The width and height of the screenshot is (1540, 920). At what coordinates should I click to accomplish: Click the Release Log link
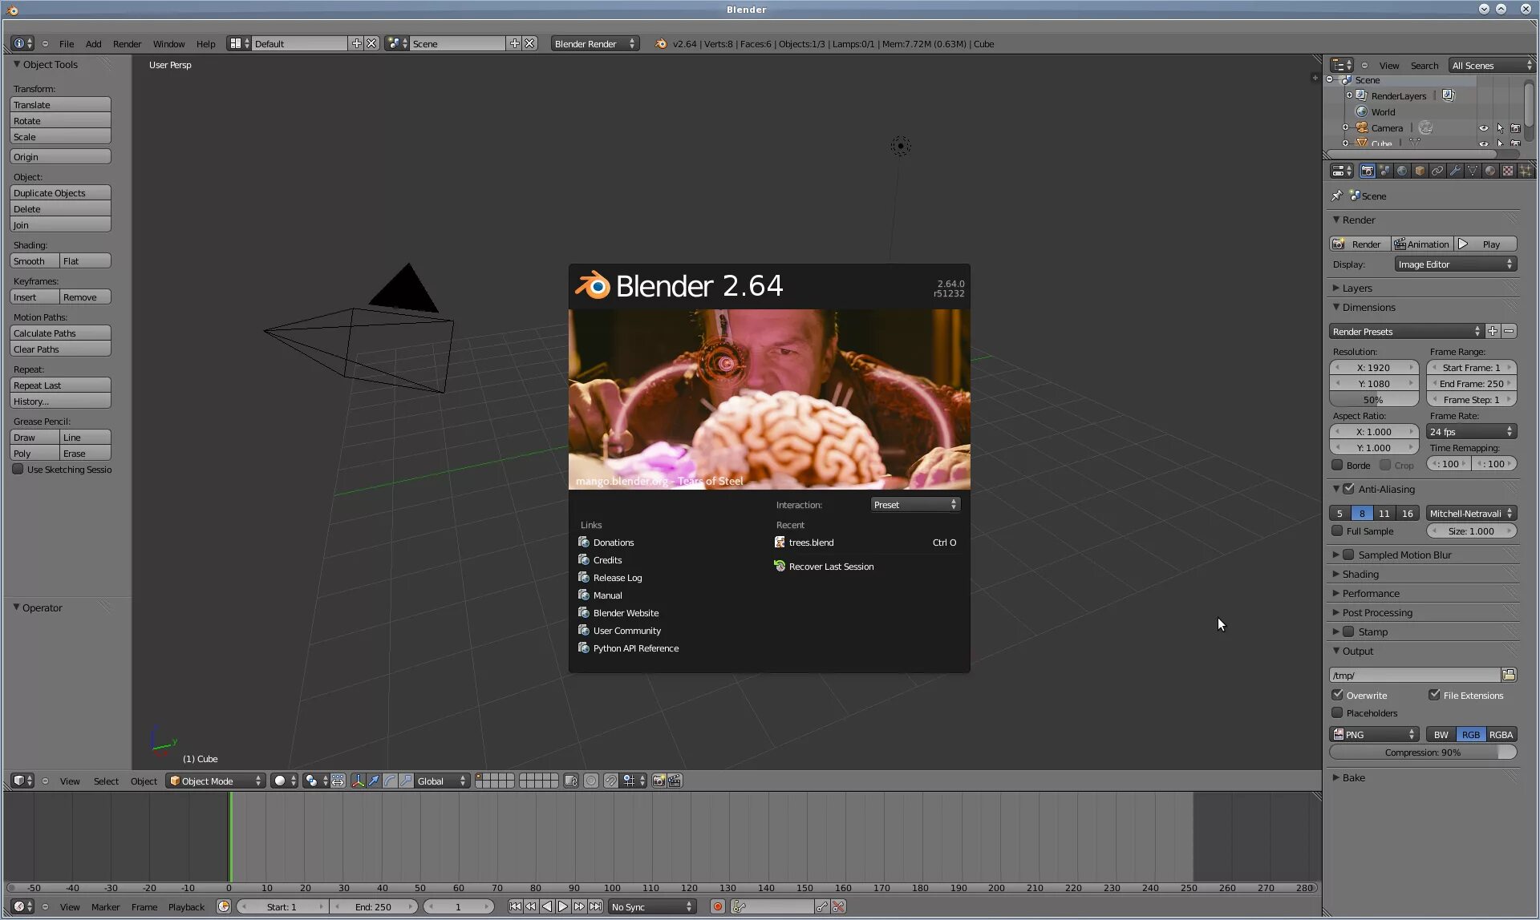tap(617, 578)
